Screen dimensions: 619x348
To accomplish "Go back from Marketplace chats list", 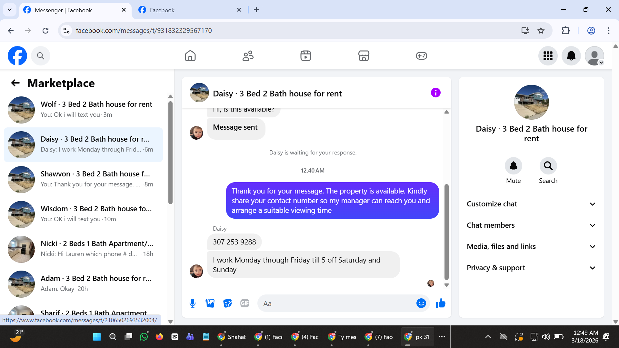I will click(15, 83).
